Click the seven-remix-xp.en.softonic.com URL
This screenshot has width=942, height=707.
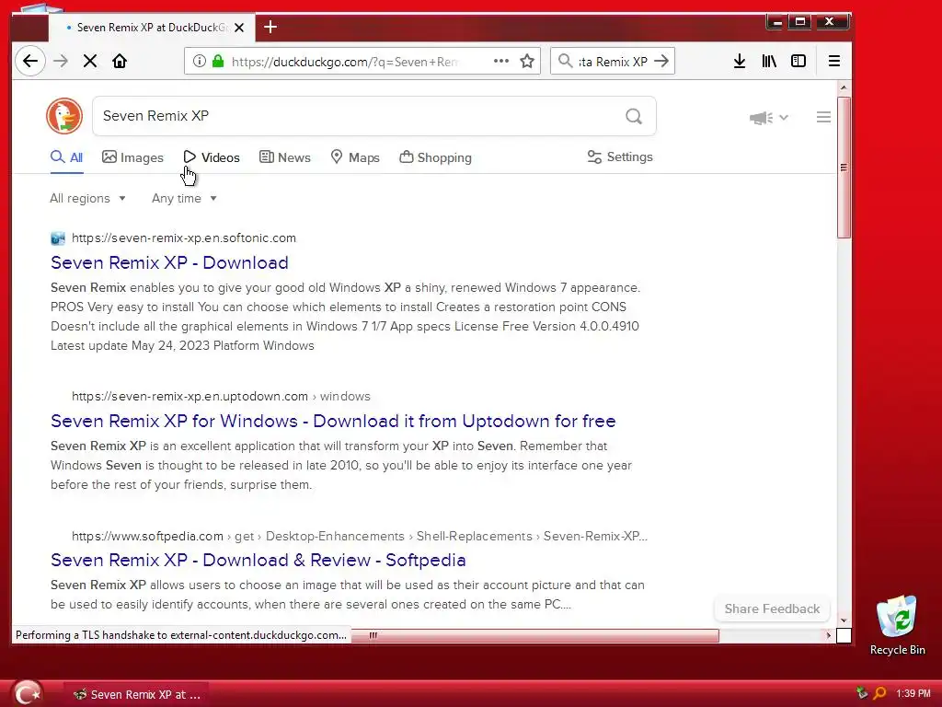coord(184,238)
